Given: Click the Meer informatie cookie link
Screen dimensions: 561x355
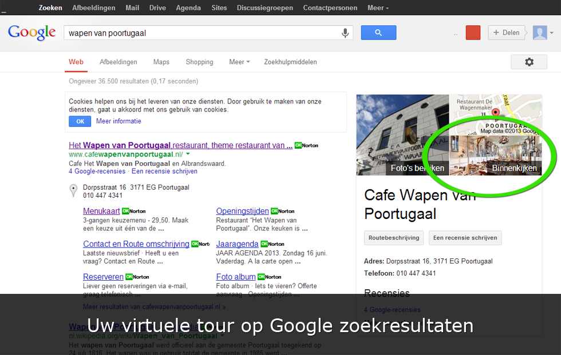Looking at the screenshot, I should point(118,121).
